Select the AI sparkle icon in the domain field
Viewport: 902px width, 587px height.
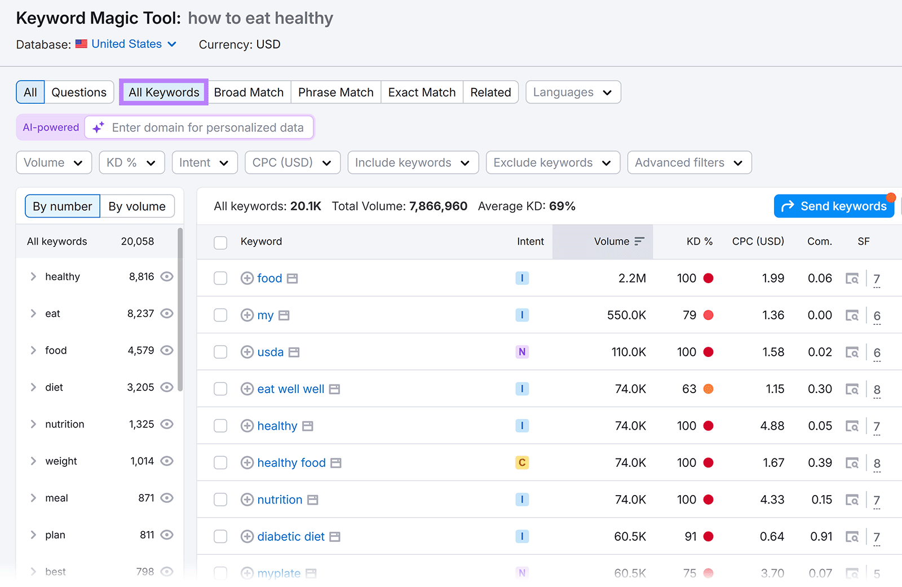tap(98, 127)
